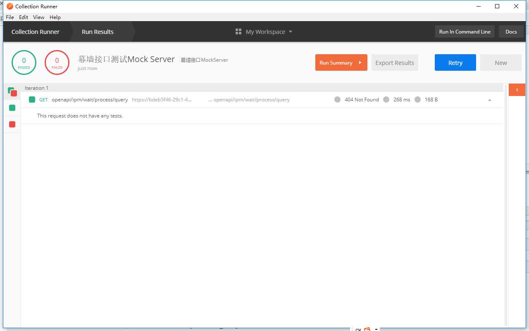
Task: Click the gray dot before 168 B
Action: tap(417, 99)
